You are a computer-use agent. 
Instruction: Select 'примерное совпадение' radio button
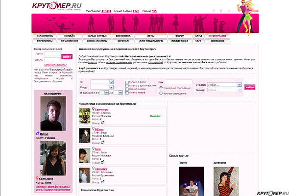tap(161, 88)
